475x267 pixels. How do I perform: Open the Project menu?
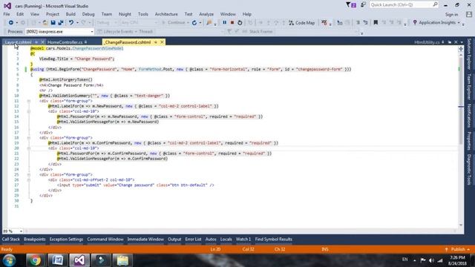tap(53, 14)
